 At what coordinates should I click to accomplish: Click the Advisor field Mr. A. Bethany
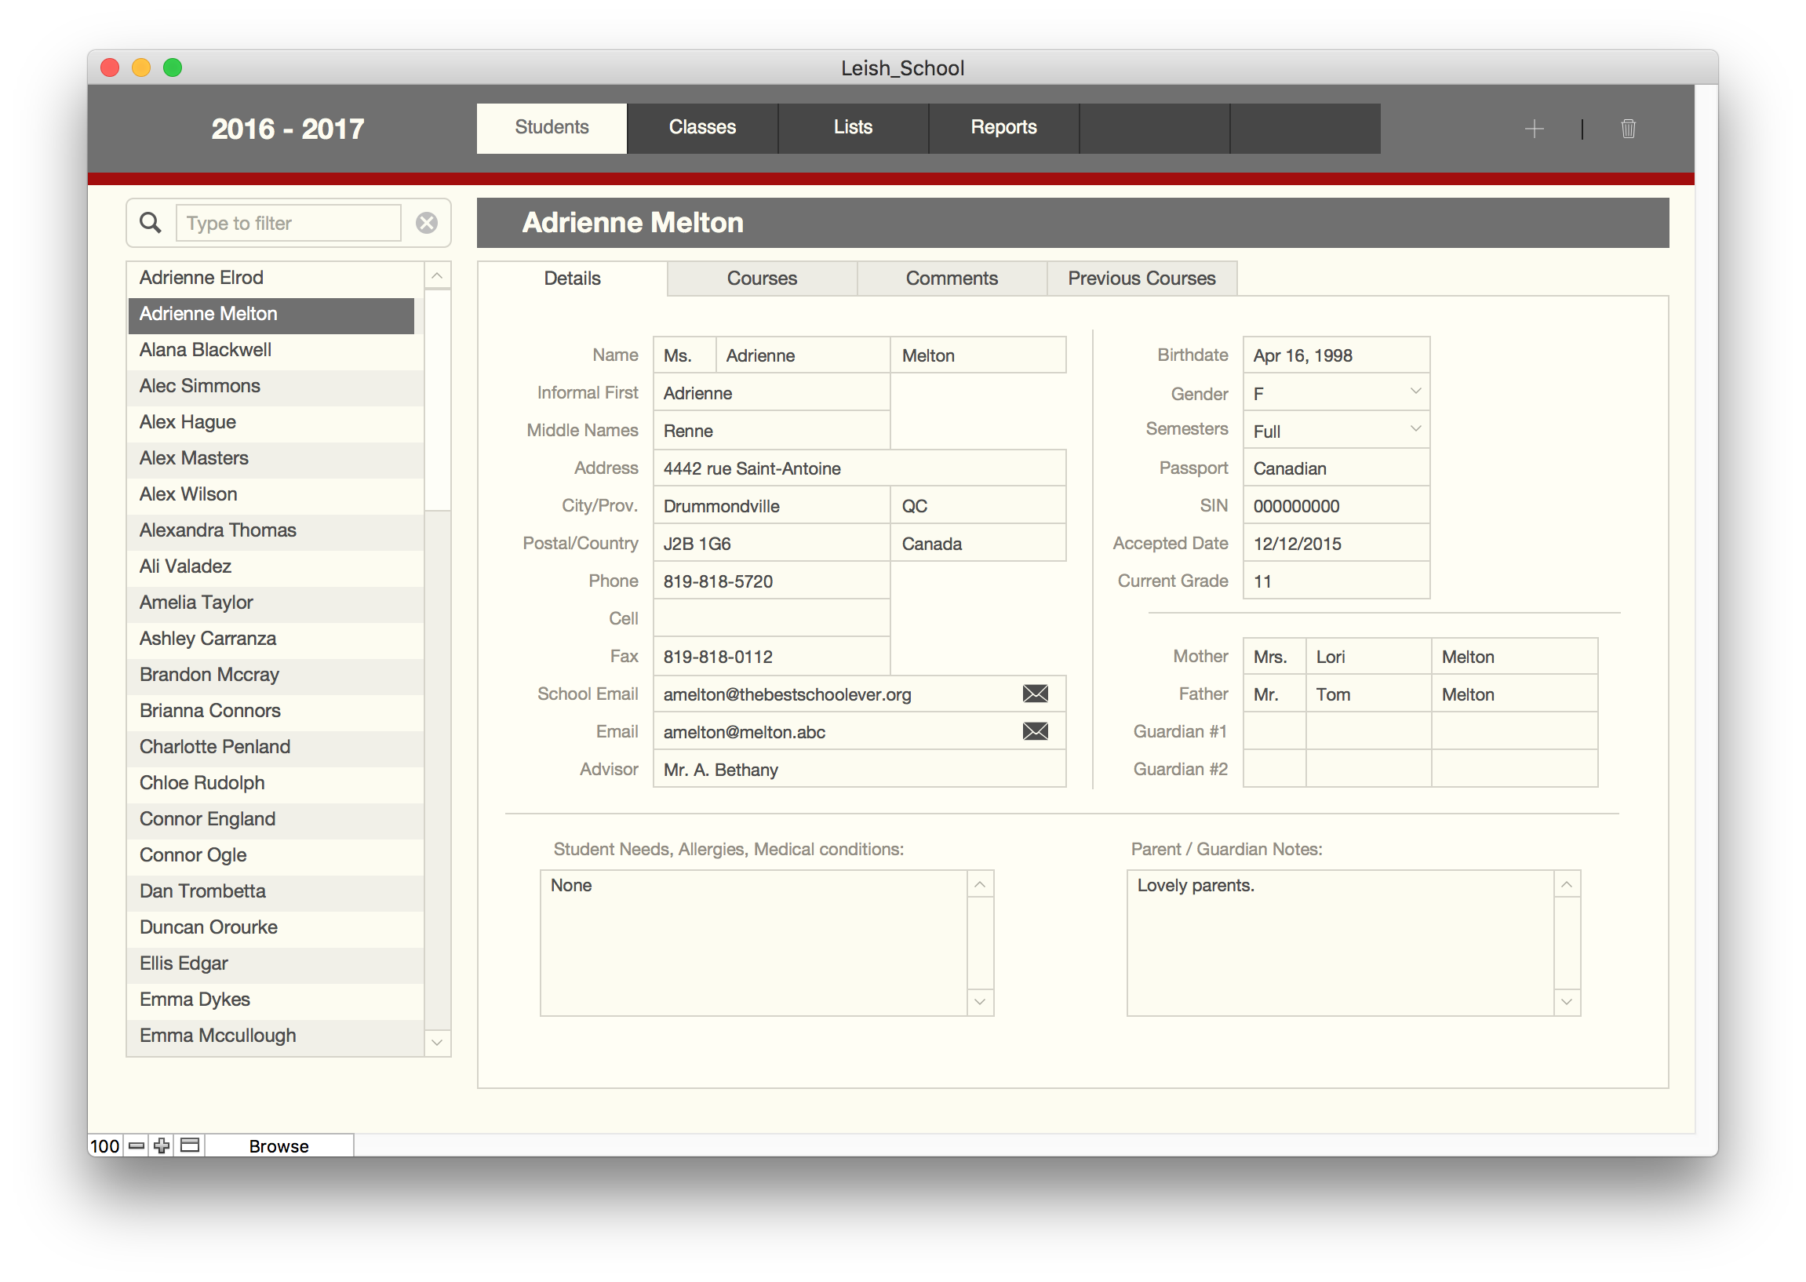pyautogui.click(x=859, y=770)
